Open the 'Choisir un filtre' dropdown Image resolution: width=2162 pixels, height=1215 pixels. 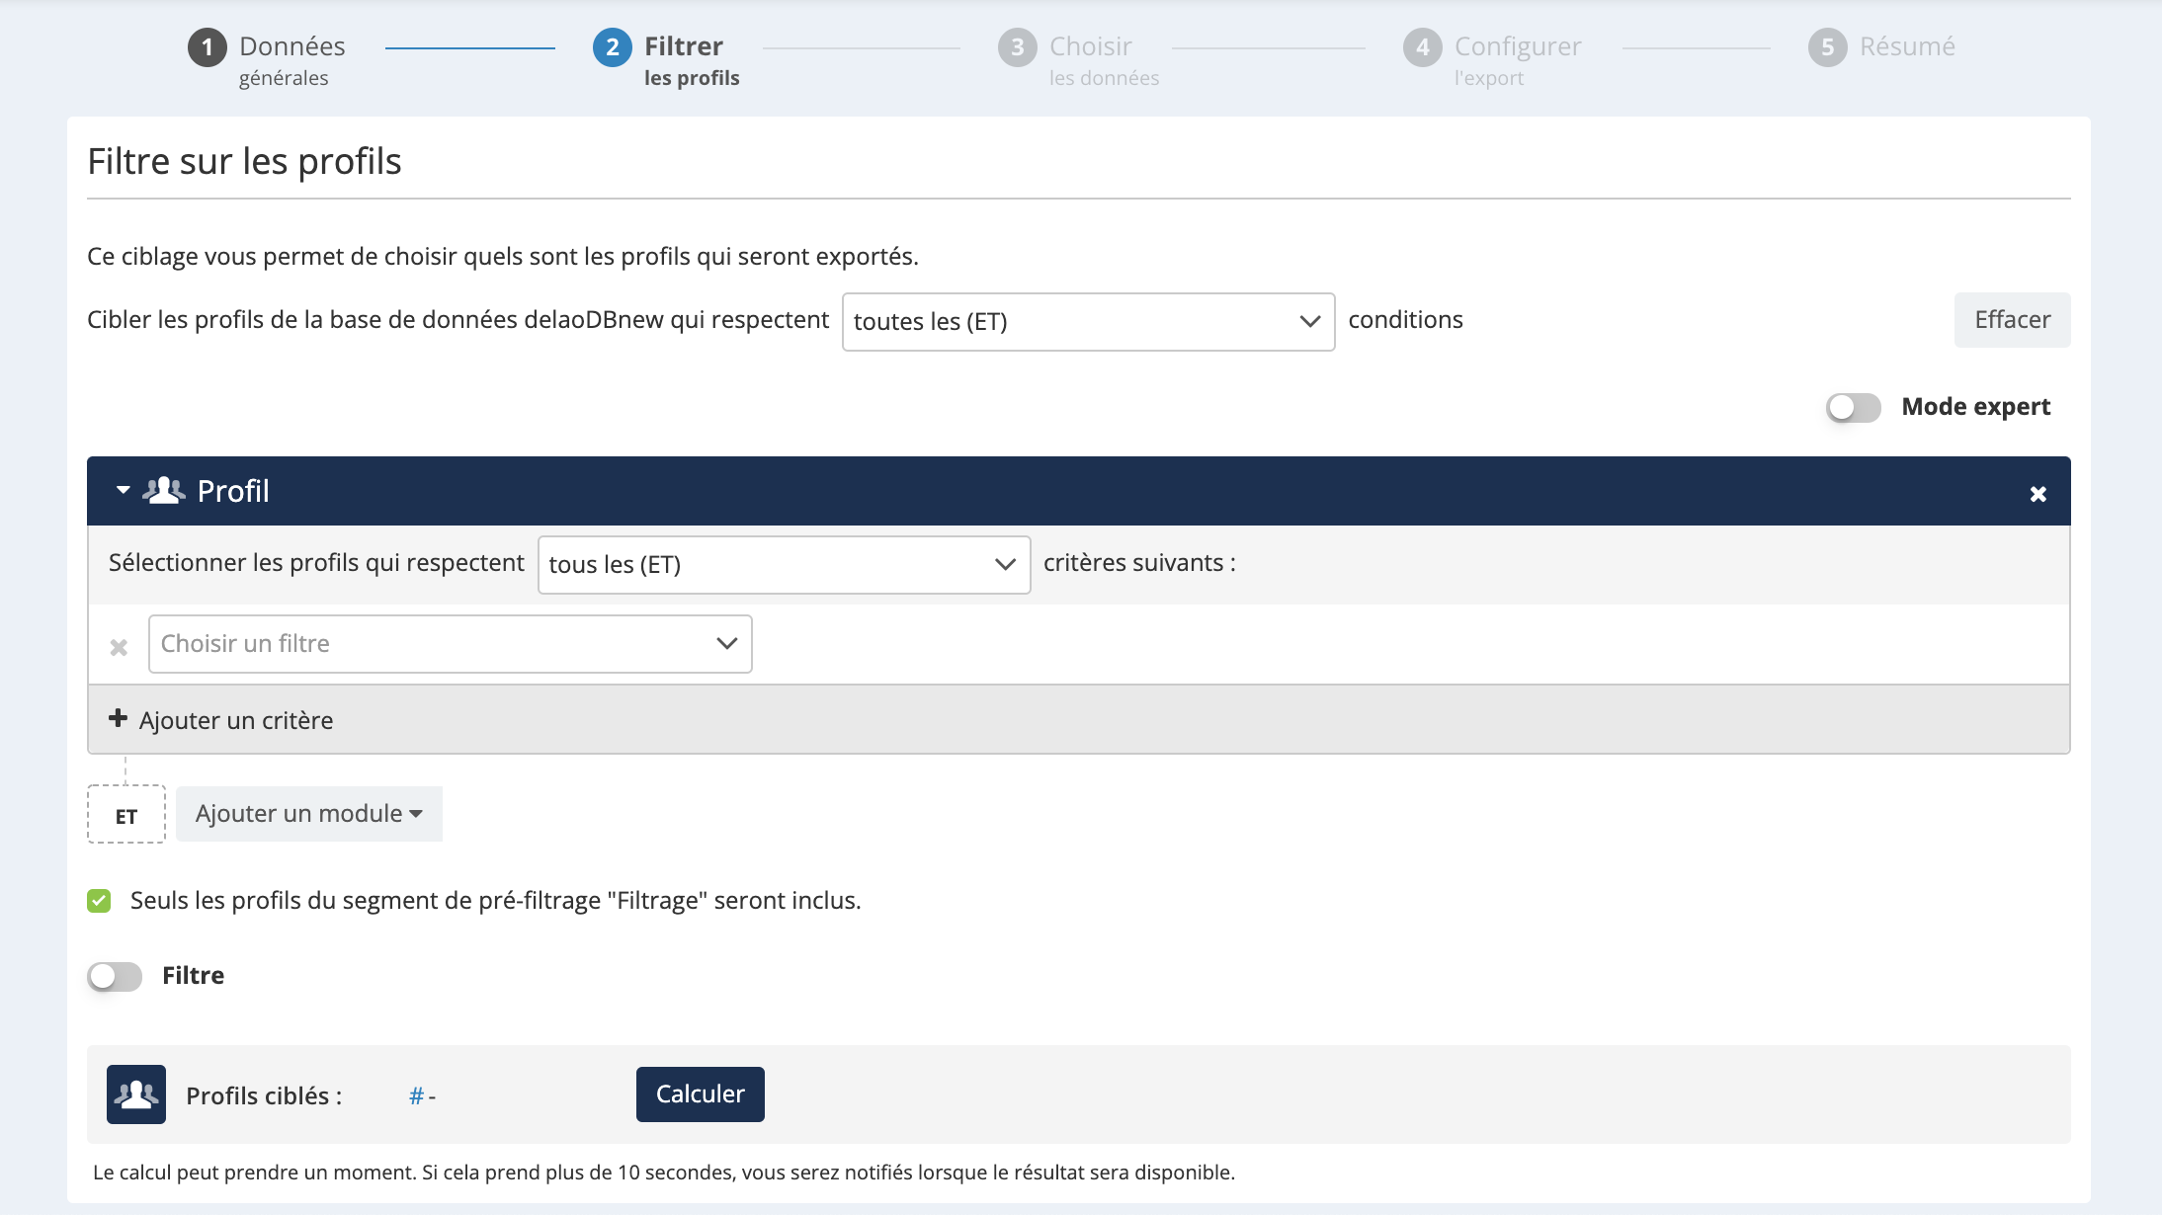point(450,644)
